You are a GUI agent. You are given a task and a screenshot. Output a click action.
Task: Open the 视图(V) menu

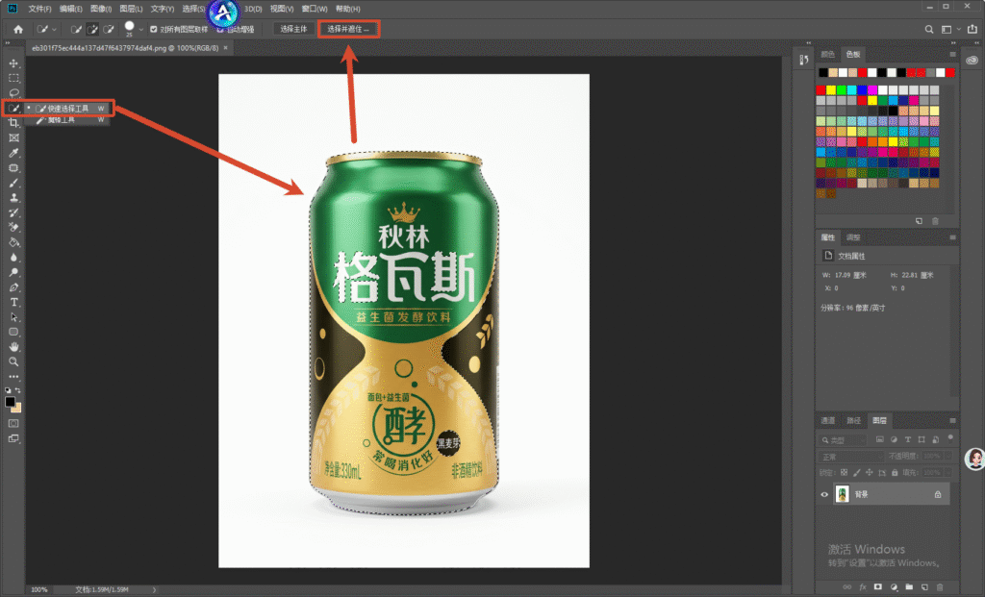[282, 9]
